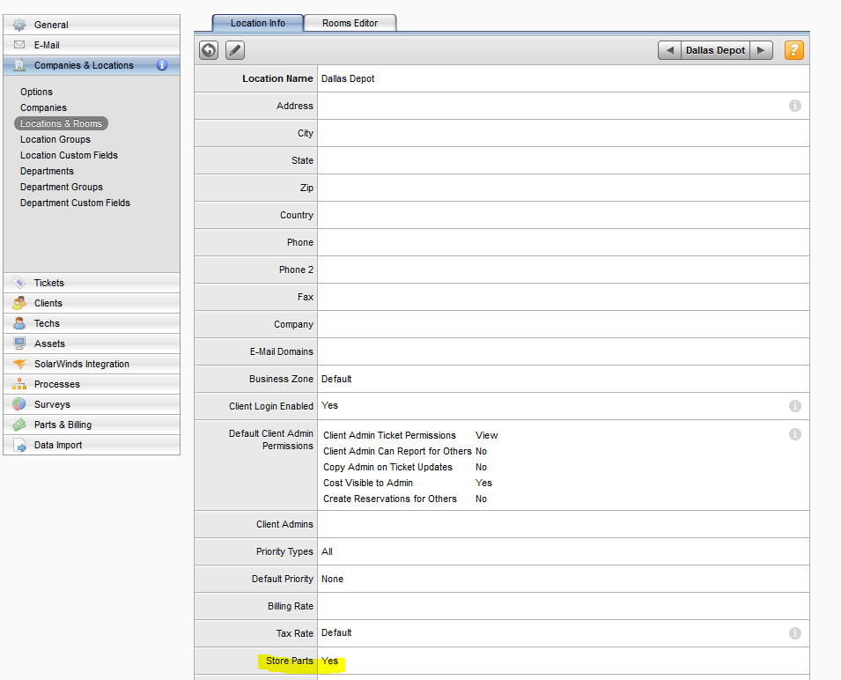The width and height of the screenshot is (841, 680).
Task: Click info icon in Client Login Enabled row
Action: [795, 406]
